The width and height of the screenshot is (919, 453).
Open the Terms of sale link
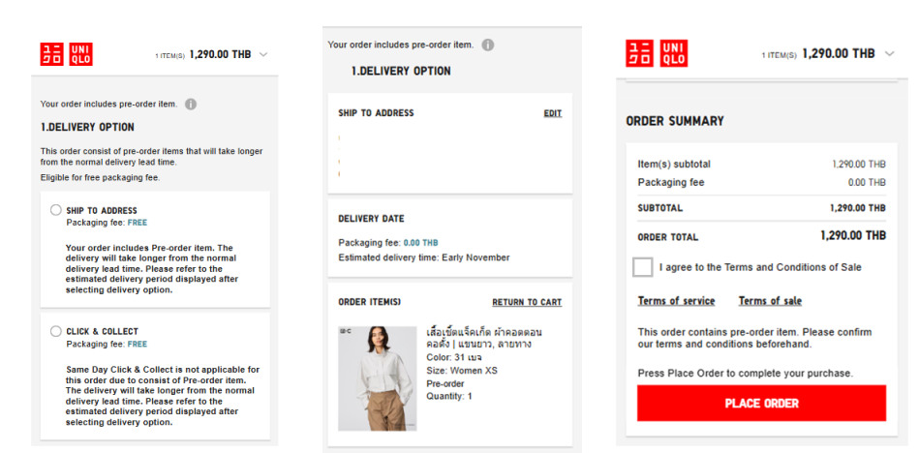click(770, 301)
